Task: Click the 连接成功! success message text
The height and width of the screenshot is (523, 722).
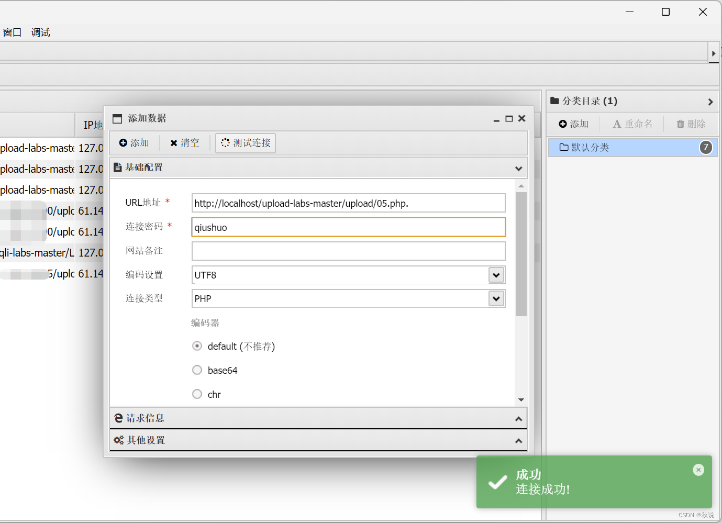Action: click(543, 489)
